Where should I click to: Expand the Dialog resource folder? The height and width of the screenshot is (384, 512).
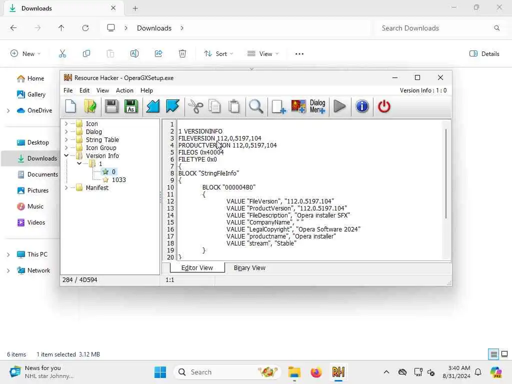click(66, 132)
